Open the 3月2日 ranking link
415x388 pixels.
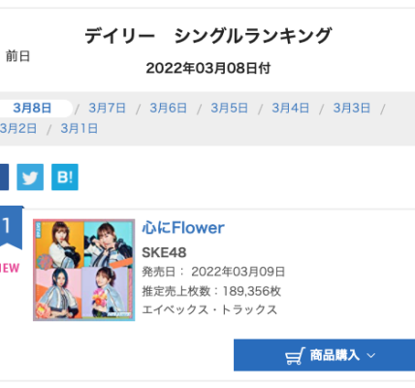pos(17,128)
